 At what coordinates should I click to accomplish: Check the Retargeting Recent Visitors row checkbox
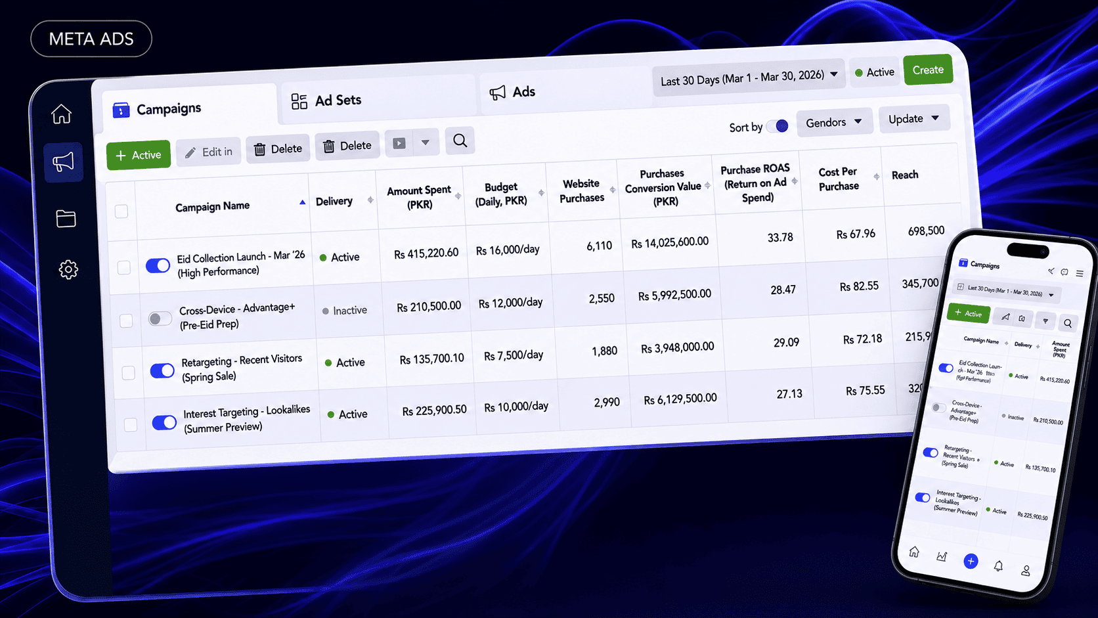tap(128, 373)
